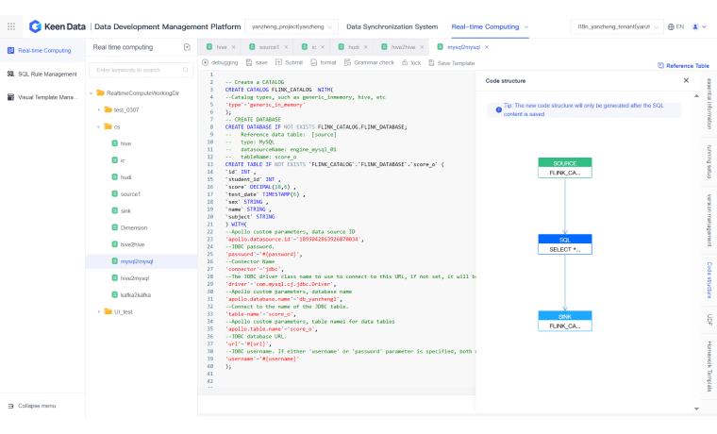This screenshot has height=434, width=717.
Task: Click the lock icon in editor toolbar
Action: (x=404, y=62)
